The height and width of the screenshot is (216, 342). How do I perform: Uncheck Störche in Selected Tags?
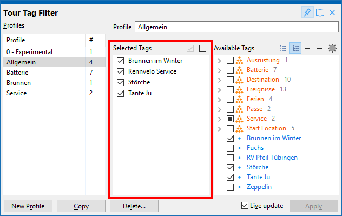coord(120,82)
